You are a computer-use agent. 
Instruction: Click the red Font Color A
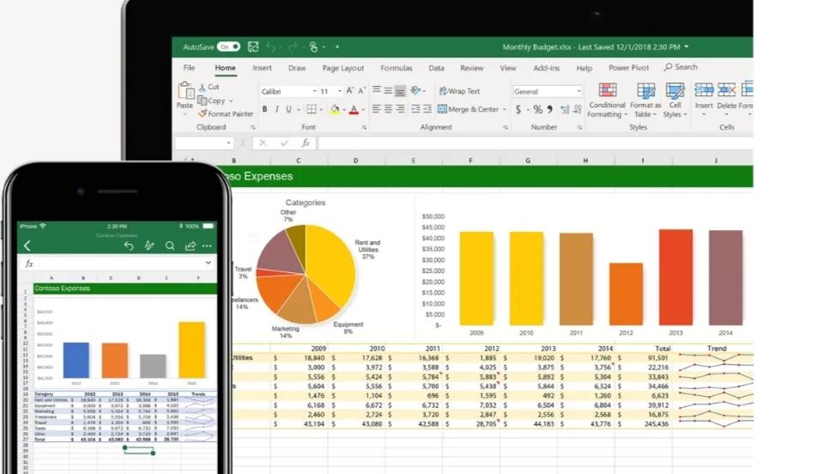[354, 110]
